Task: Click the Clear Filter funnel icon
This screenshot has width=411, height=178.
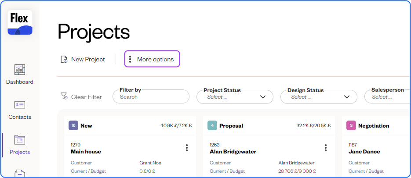Action: (64, 96)
